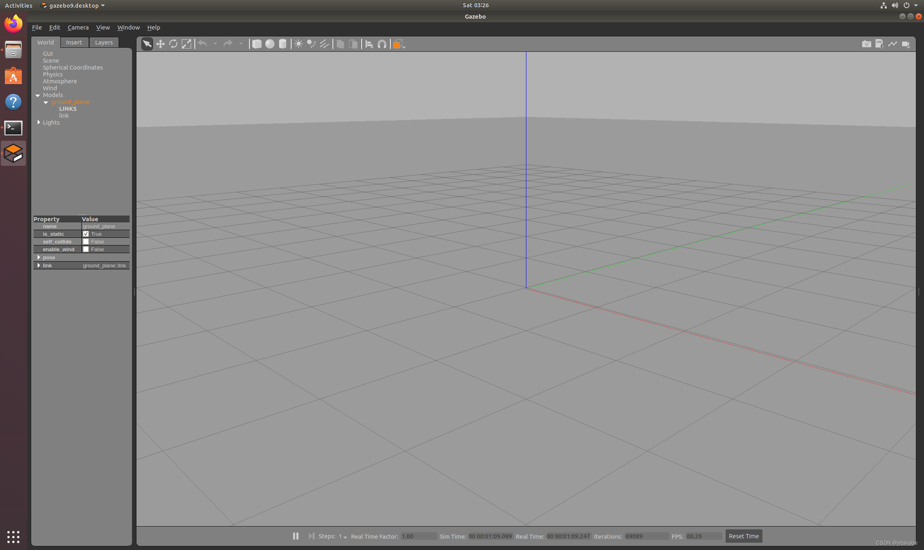Image resolution: width=924 pixels, height=550 pixels.
Task: Open the redo history dropdown arrow
Action: coord(241,44)
